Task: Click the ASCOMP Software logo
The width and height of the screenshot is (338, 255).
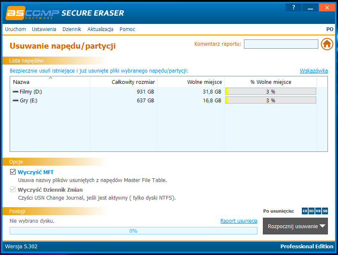Action: coord(32,13)
